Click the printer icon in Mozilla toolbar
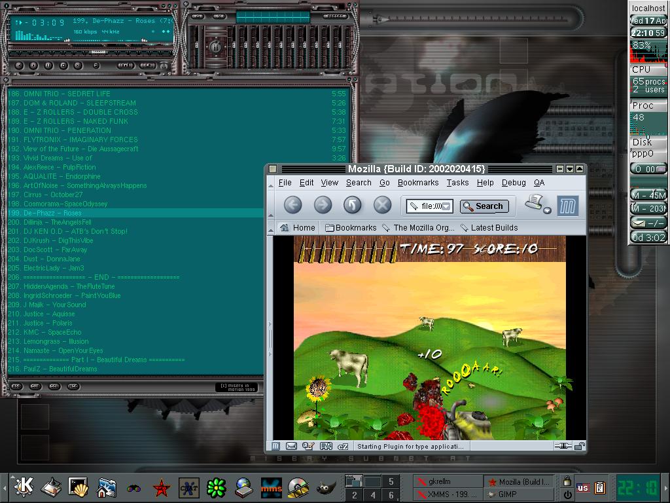 (534, 202)
